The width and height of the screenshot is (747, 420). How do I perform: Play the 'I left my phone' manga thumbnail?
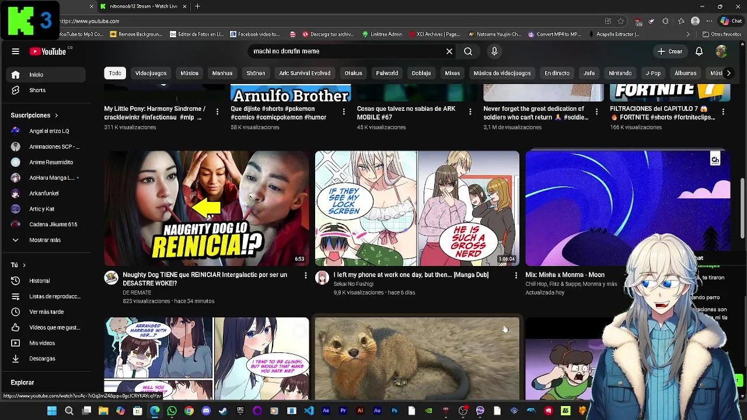tap(417, 208)
